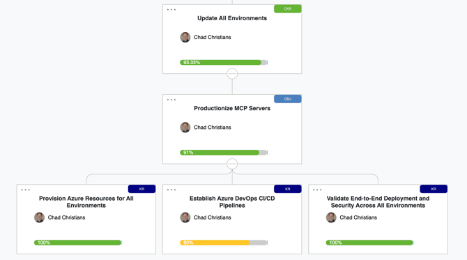
Task: Click green OKR badge on Update All Environments
Action: [287, 8]
